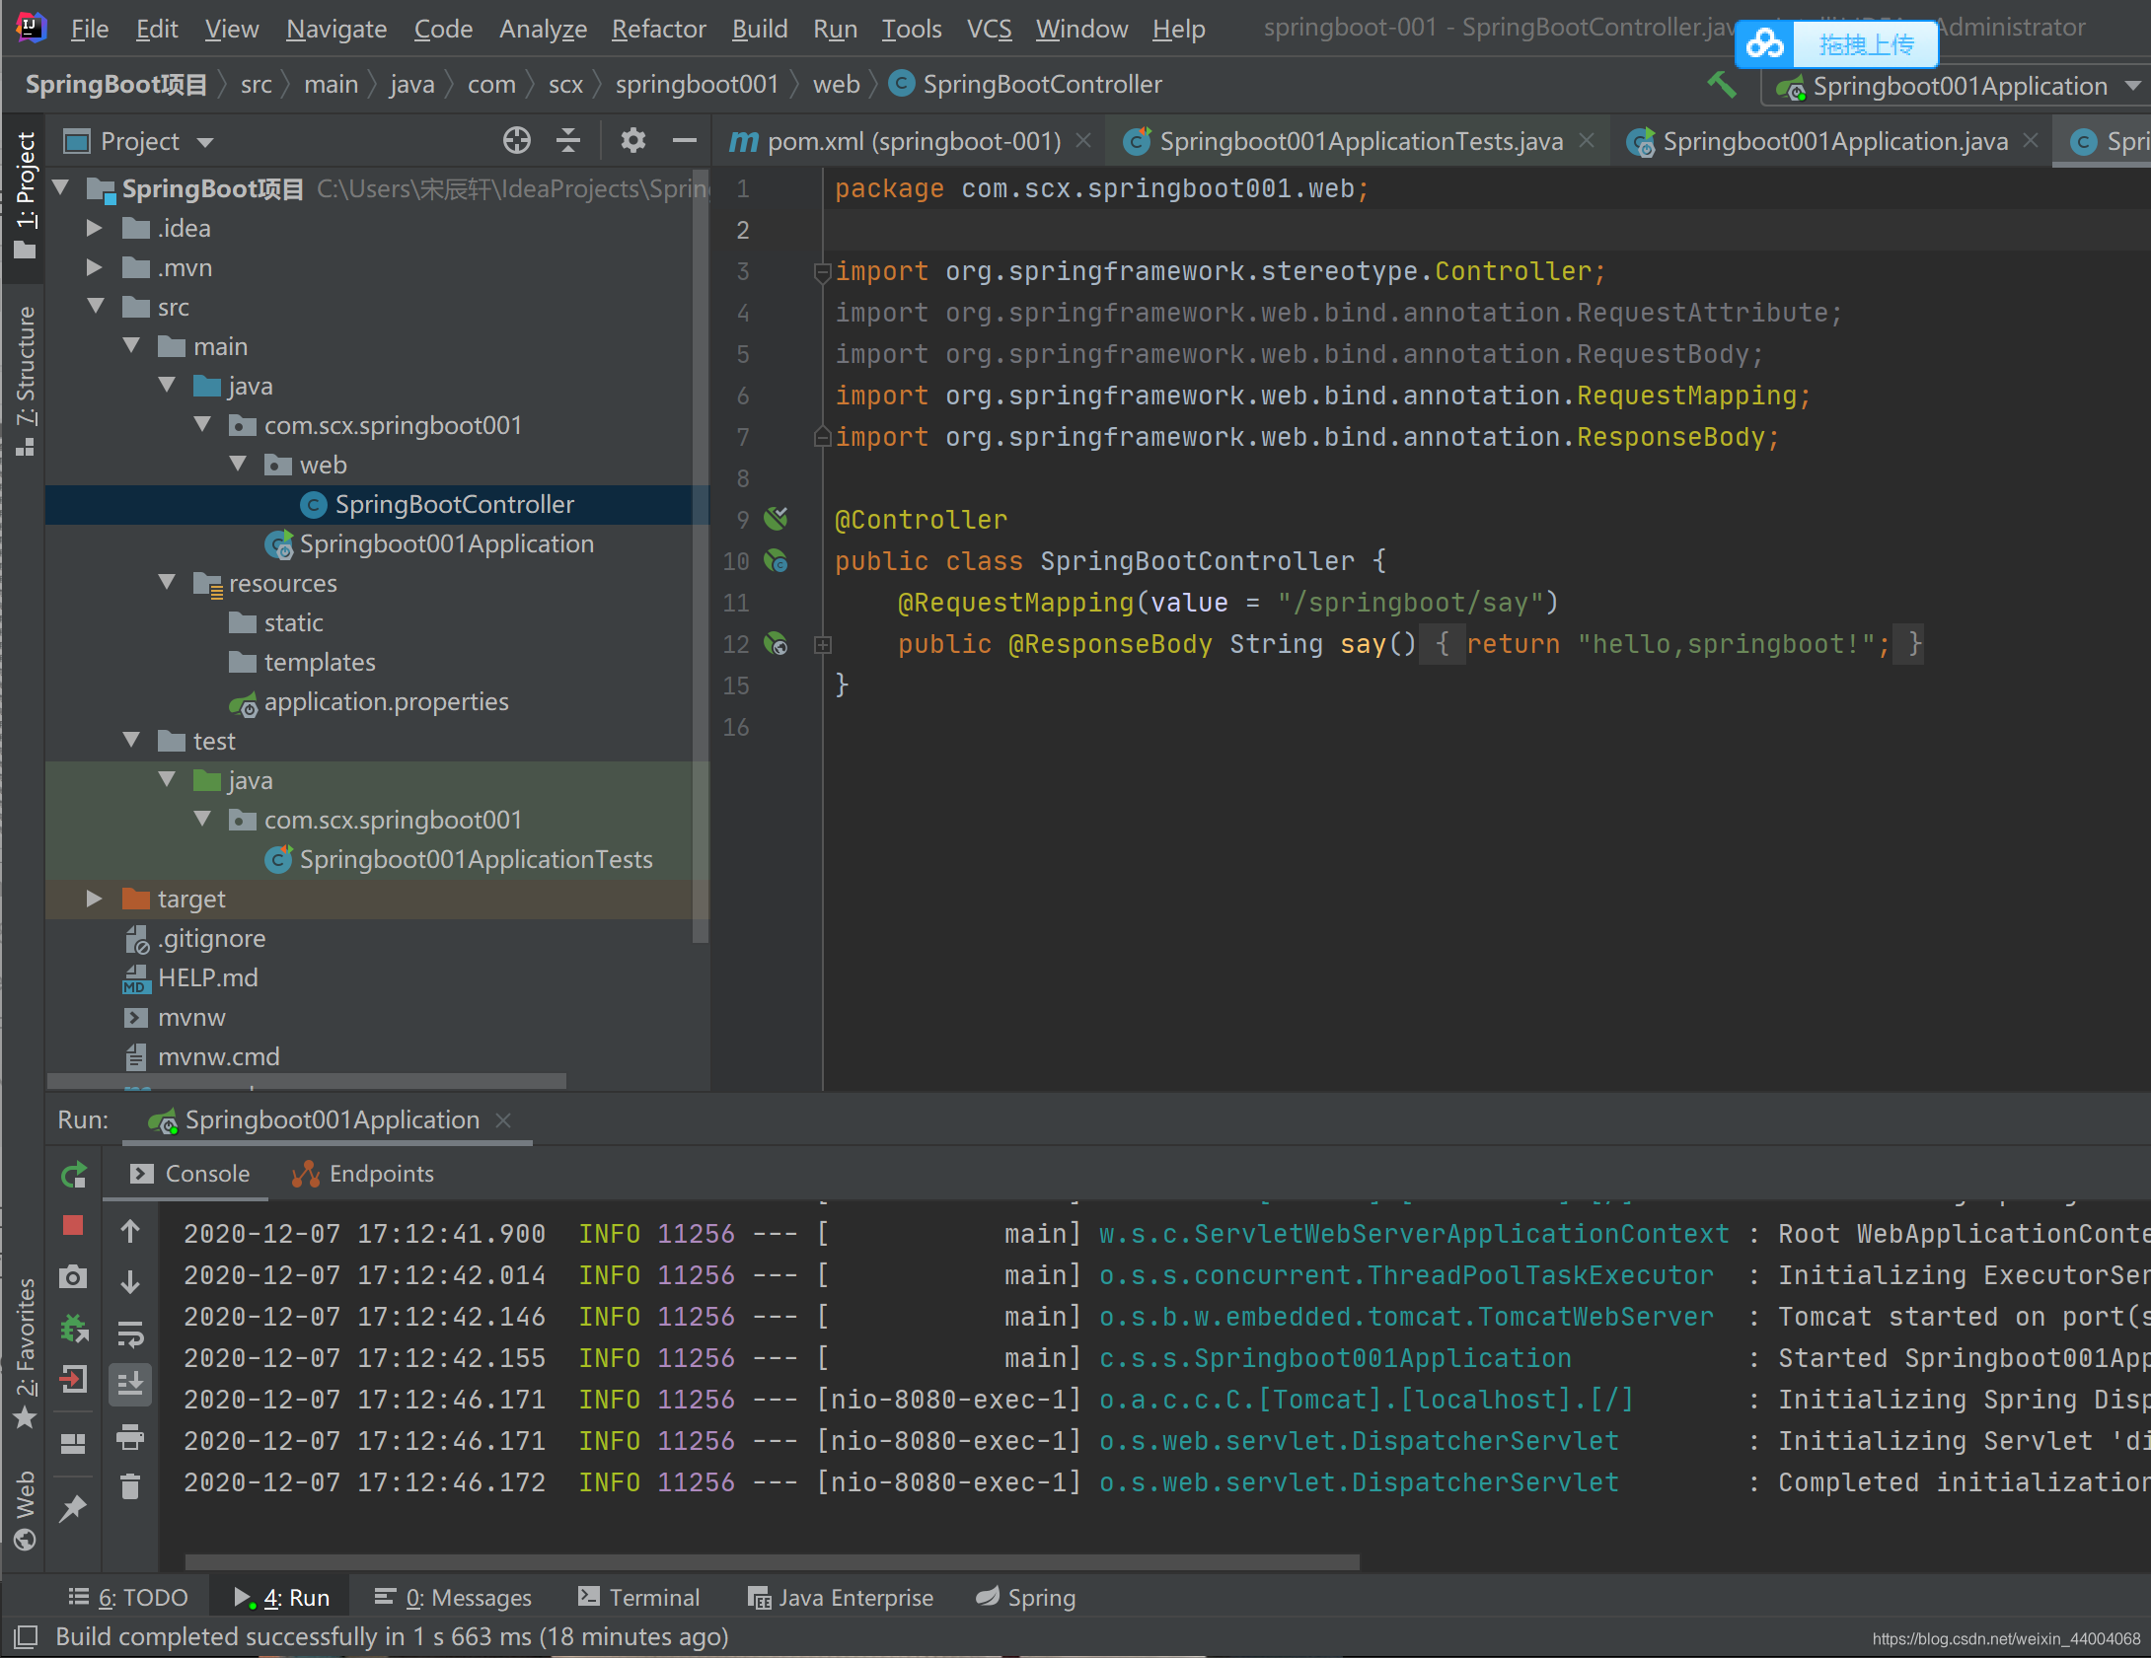Expand the target folder
Viewport: 2151px width, 1658px height.
tap(95, 899)
